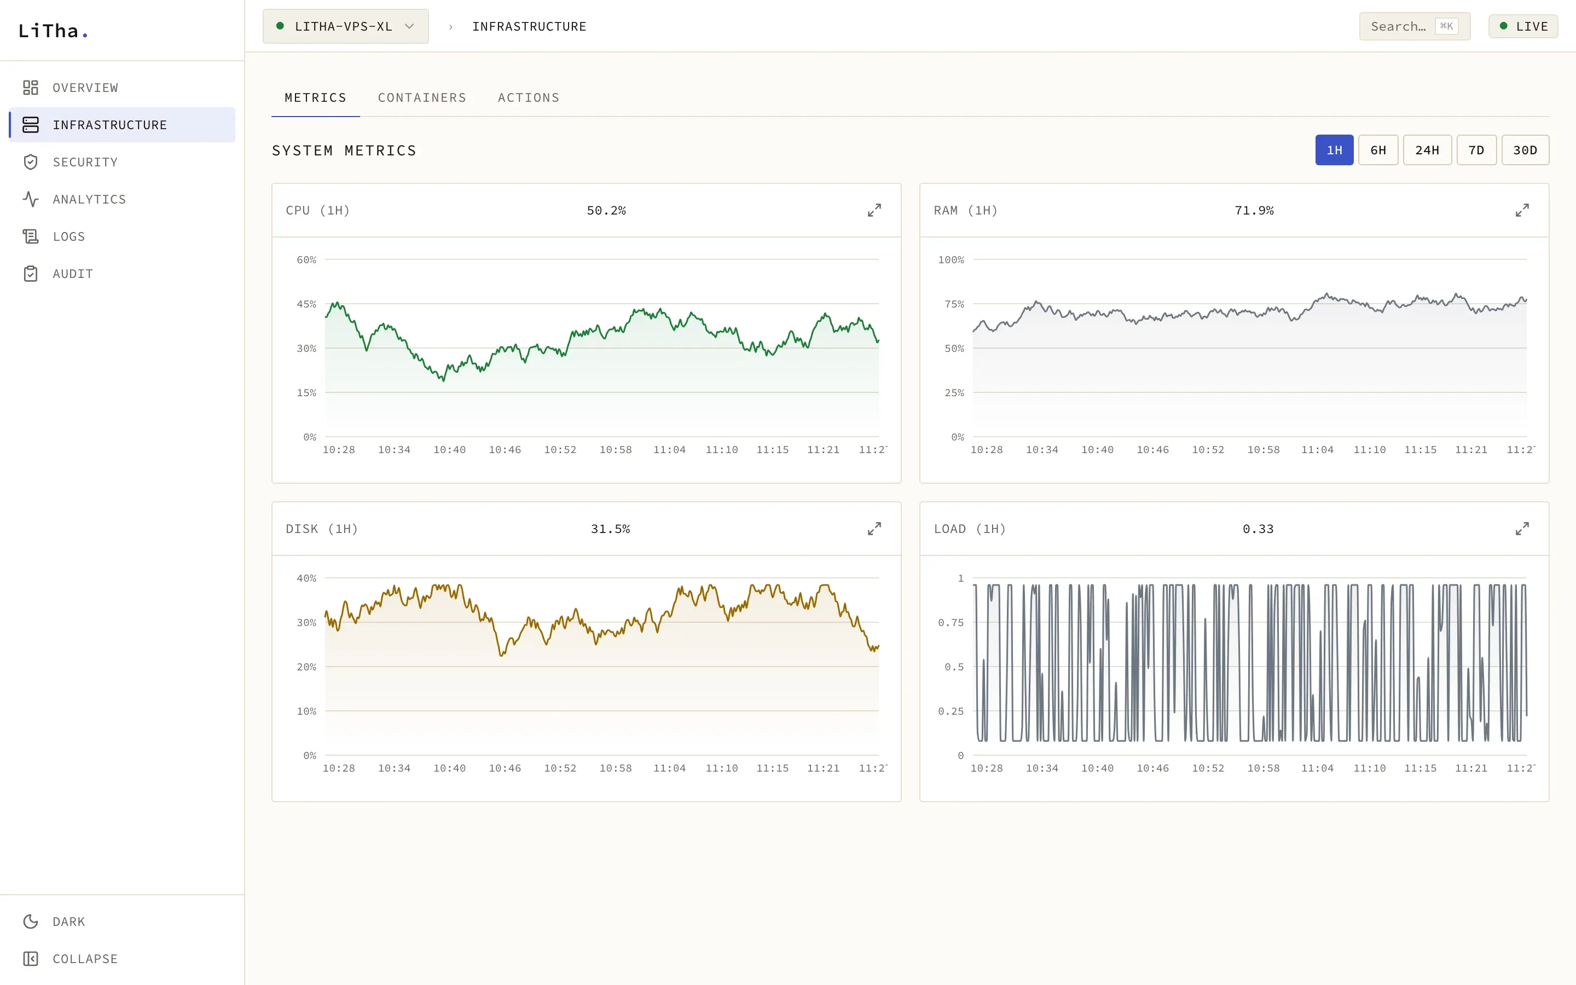
Task: Expand the RAM chart to fullscreen
Action: pos(1522,211)
